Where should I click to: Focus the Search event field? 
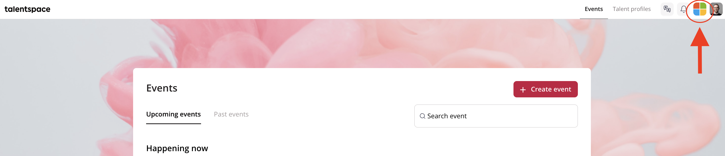pos(496,116)
